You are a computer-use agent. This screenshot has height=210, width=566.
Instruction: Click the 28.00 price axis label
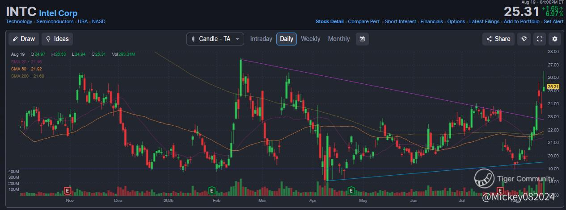553,52
